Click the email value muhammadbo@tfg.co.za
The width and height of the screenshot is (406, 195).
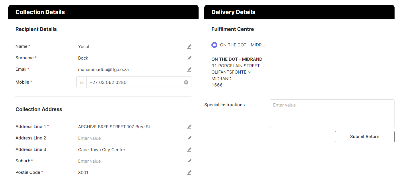point(105,70)
